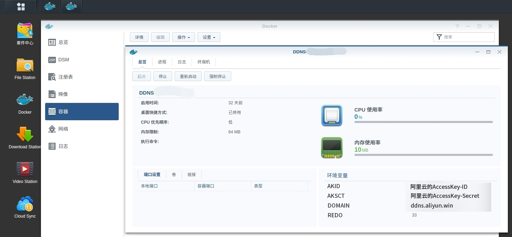Click the CPU usage chip icon
The width and height of the screenshot is (512, 237).
[332, 115]
